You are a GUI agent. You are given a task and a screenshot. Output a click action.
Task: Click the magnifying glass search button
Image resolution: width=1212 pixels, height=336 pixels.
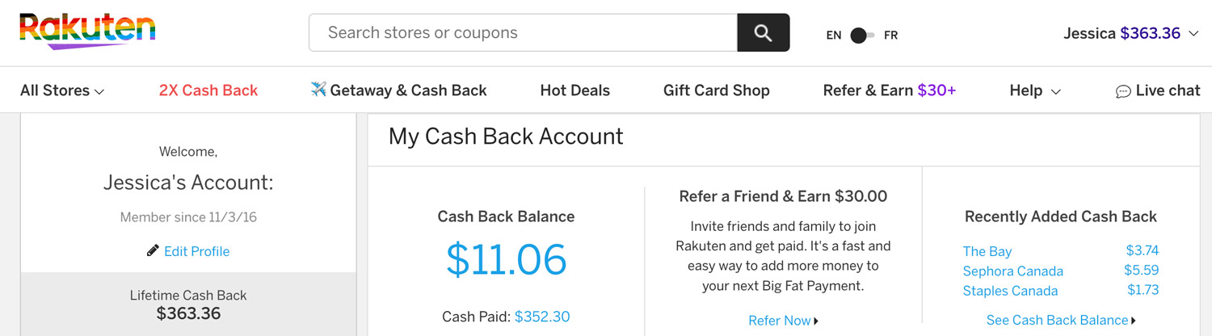(x=763, y=32)
